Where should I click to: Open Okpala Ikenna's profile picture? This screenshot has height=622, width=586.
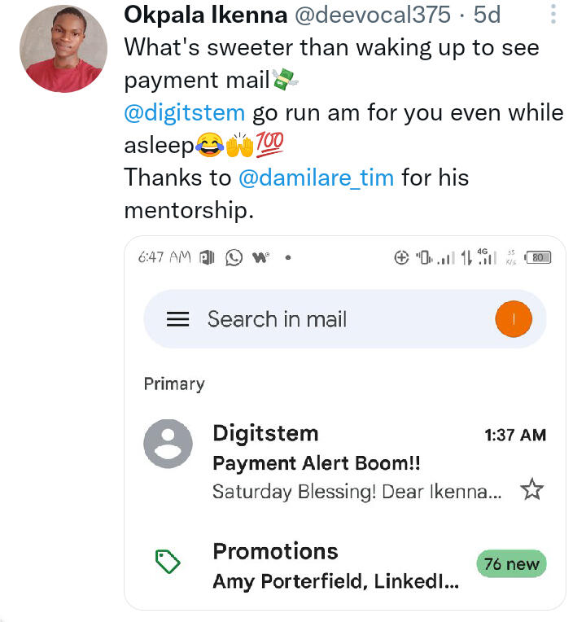63,48
